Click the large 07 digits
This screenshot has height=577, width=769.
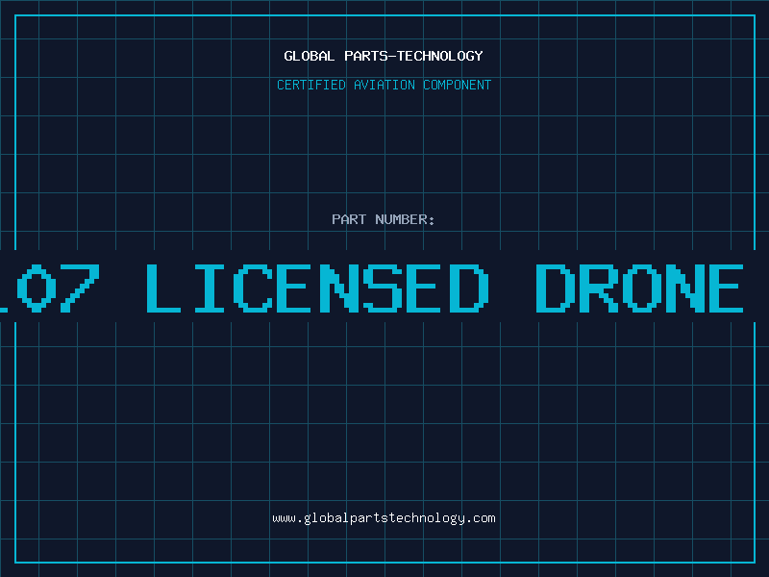pyautogui.click(x=59, y=288)
